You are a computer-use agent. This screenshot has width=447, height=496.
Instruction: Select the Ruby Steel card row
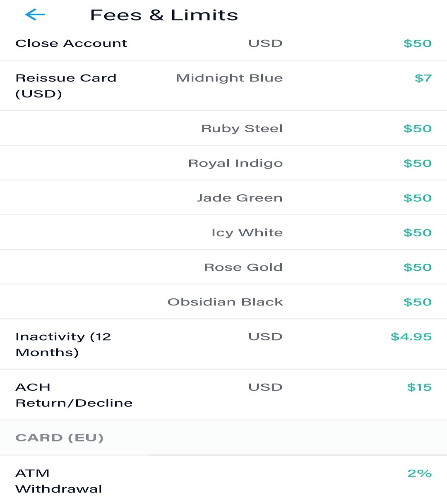(x=223, y=129)
